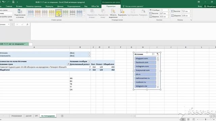The height and width of the screenshot is (121, 216).
Task: Click the lightbulb Tell Me icon
Action: 124,6
